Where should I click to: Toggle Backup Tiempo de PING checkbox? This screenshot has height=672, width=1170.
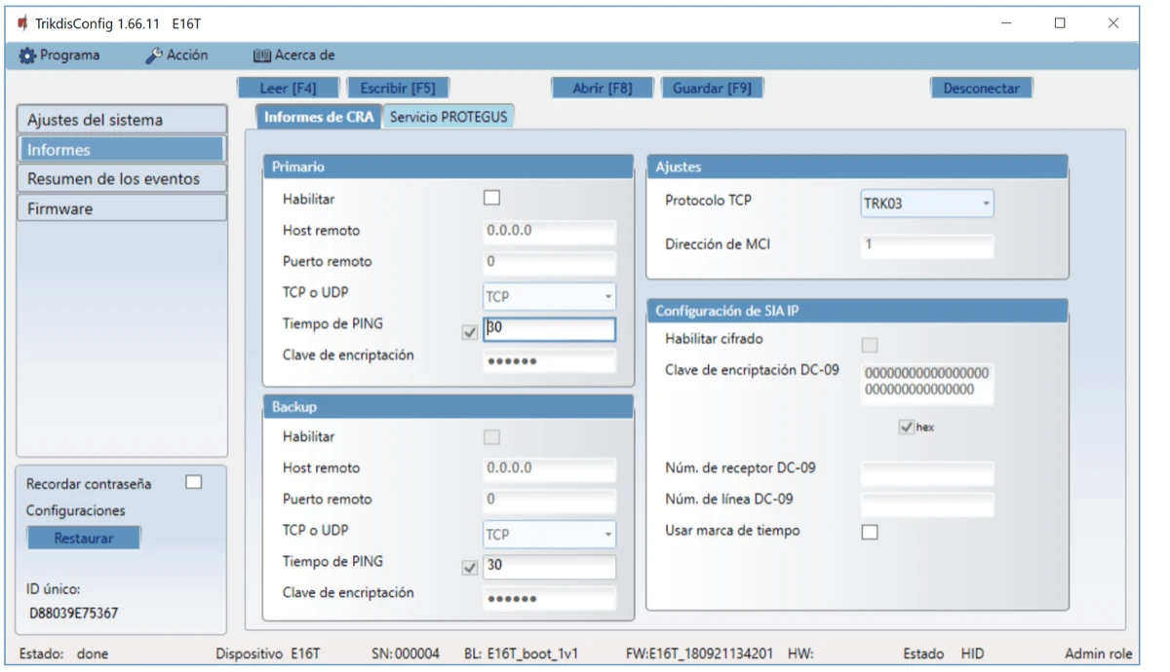click(x=470, y=568)
